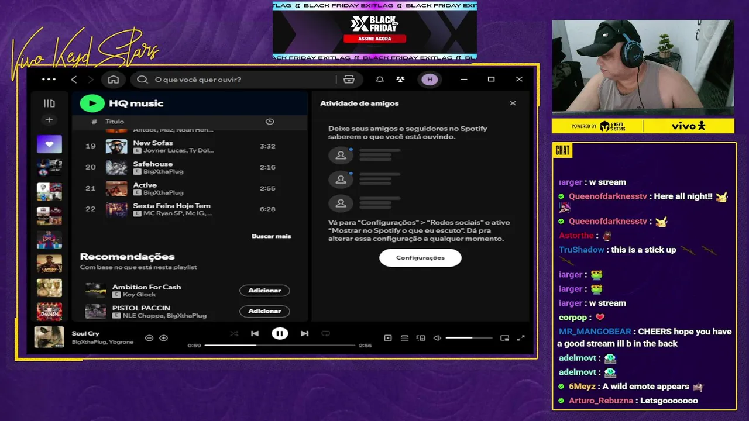This screenshot has height=421, width=749.
Task: Open PISTOL PACCIN recommendation
Action: tap(141, 308)
